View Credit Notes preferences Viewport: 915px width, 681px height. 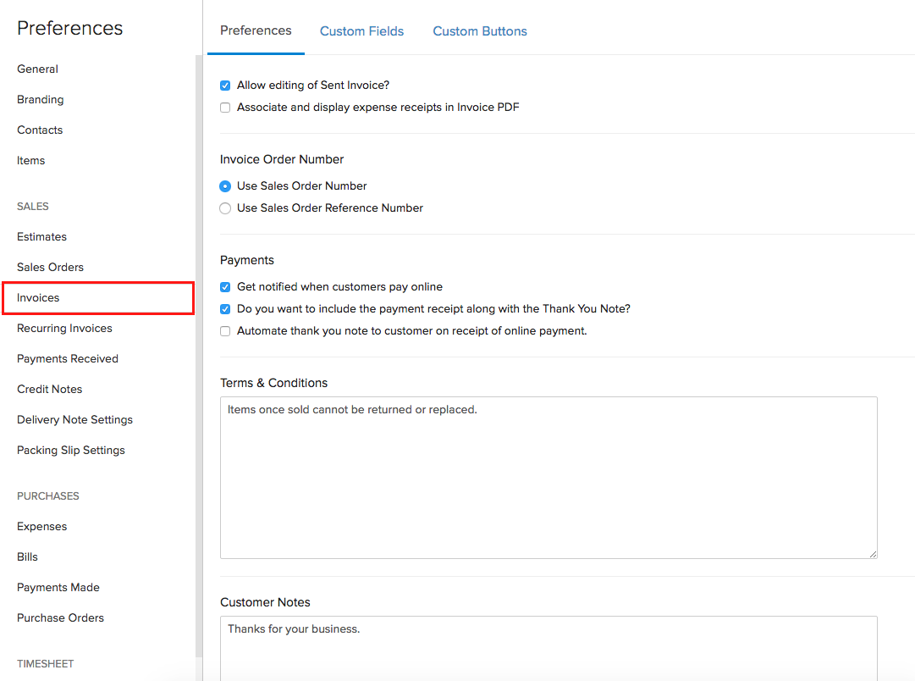pos(51,389)
